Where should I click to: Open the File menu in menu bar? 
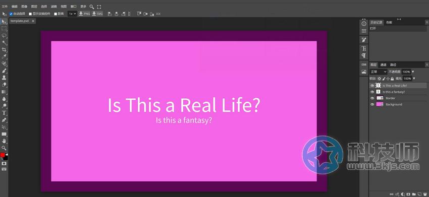[5, 7]
